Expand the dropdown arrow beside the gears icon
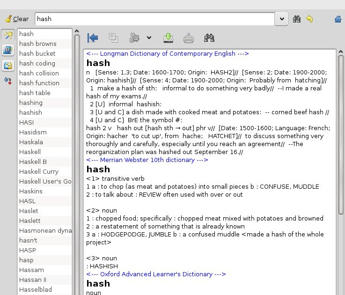The image size is (345, 295). click(149, 38)
